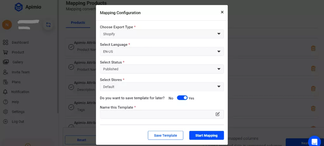This screenshot has height=146, width=324.
Task: Switch to the Products tab
Action: [x=78, y=23]
